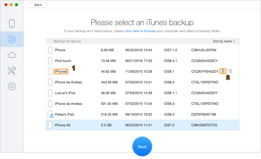Click size value '48.06 MB'

coord(108,93)
